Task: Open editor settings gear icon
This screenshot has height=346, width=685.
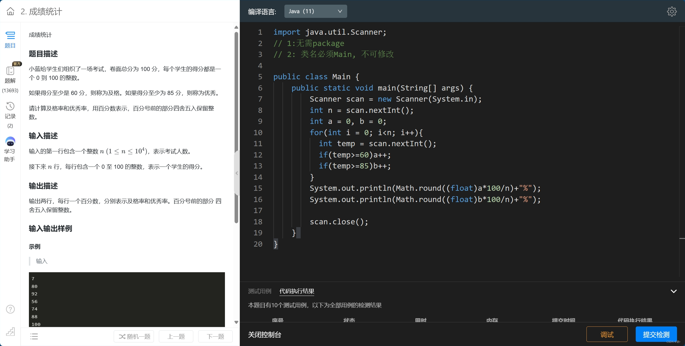Action: [672, 11]
